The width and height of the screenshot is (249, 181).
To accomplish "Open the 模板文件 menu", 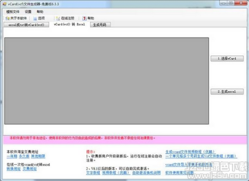I will (13, 12).
